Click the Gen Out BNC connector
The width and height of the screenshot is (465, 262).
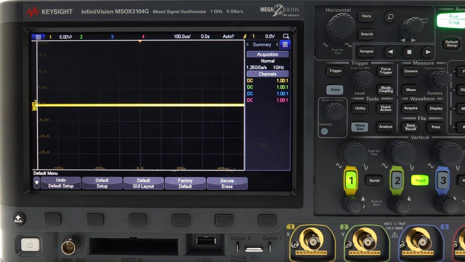(70, 247)
